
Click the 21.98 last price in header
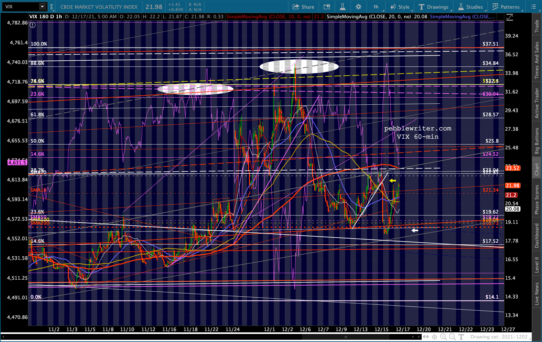(x=154, y=7)
